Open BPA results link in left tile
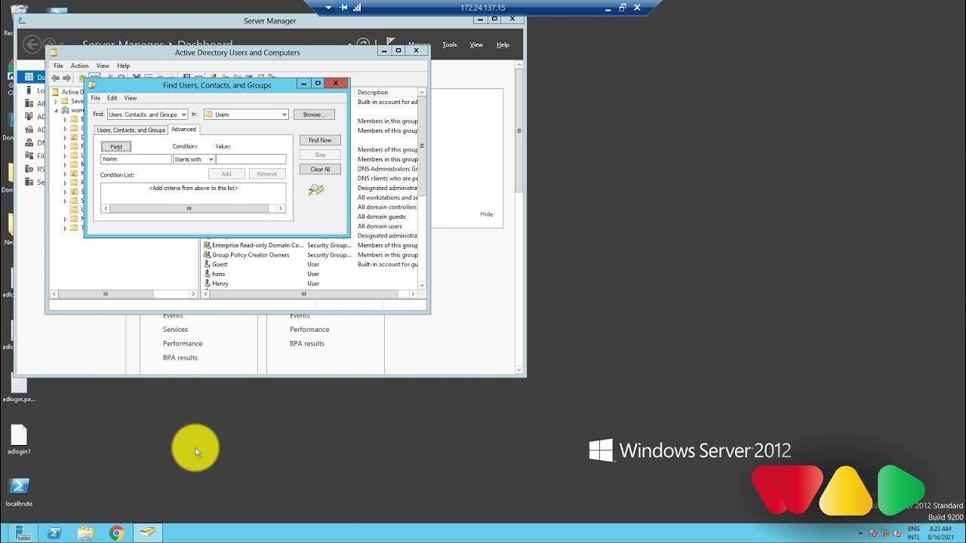This screenshot has height=543, width=966. [180, 357]
